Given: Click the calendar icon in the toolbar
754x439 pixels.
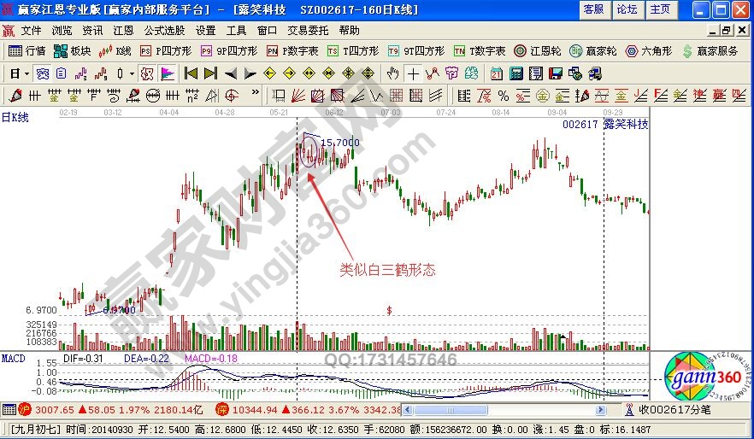Looking at the screenshot, I should click(x=497, y=73).
